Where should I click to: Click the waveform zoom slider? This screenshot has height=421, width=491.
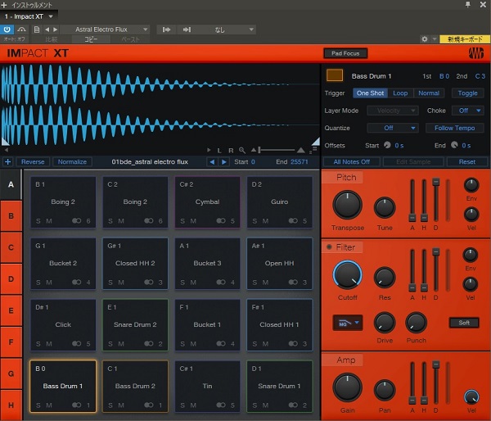click(x=277, y=150)
